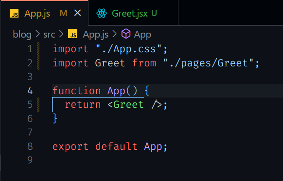Viewport: 283px width, 181px height.
Task: Click line number 6 in the gutter
Action: pos(30,119)
